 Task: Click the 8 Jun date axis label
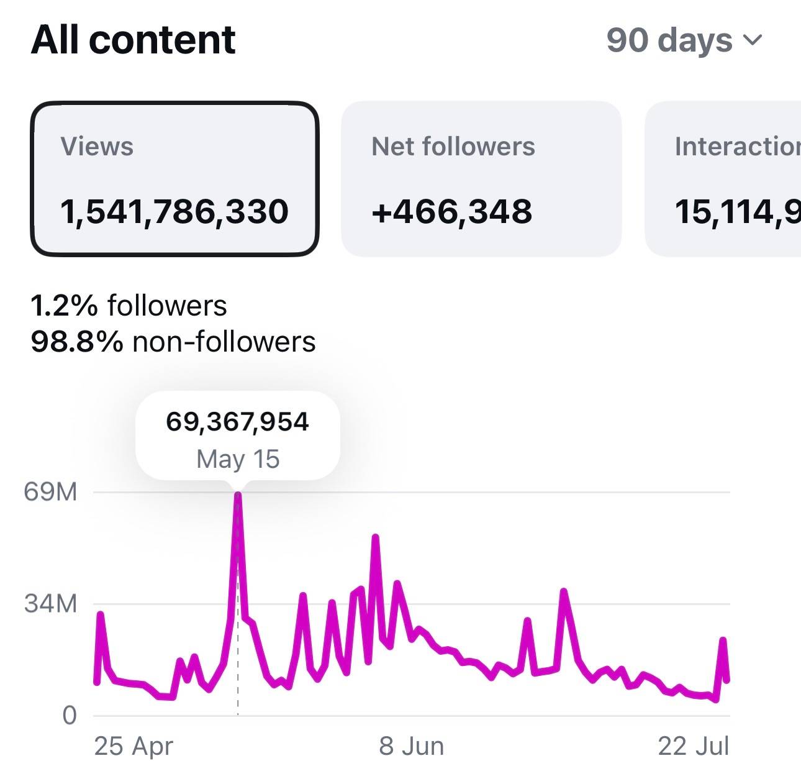click(x=412, y=745)
